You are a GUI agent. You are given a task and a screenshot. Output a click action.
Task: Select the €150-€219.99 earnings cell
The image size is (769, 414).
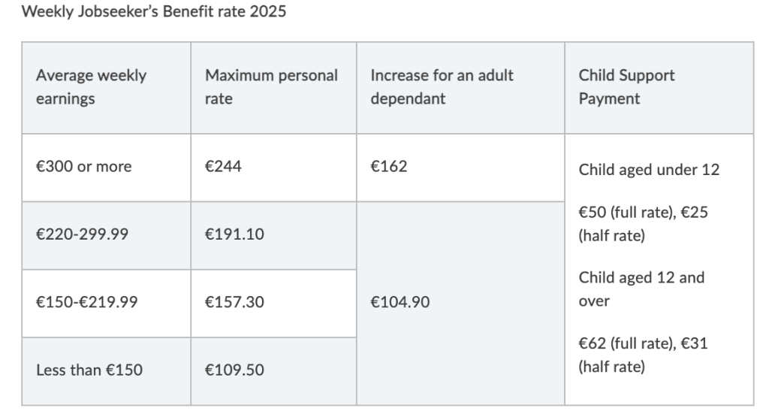pos(107,303)
